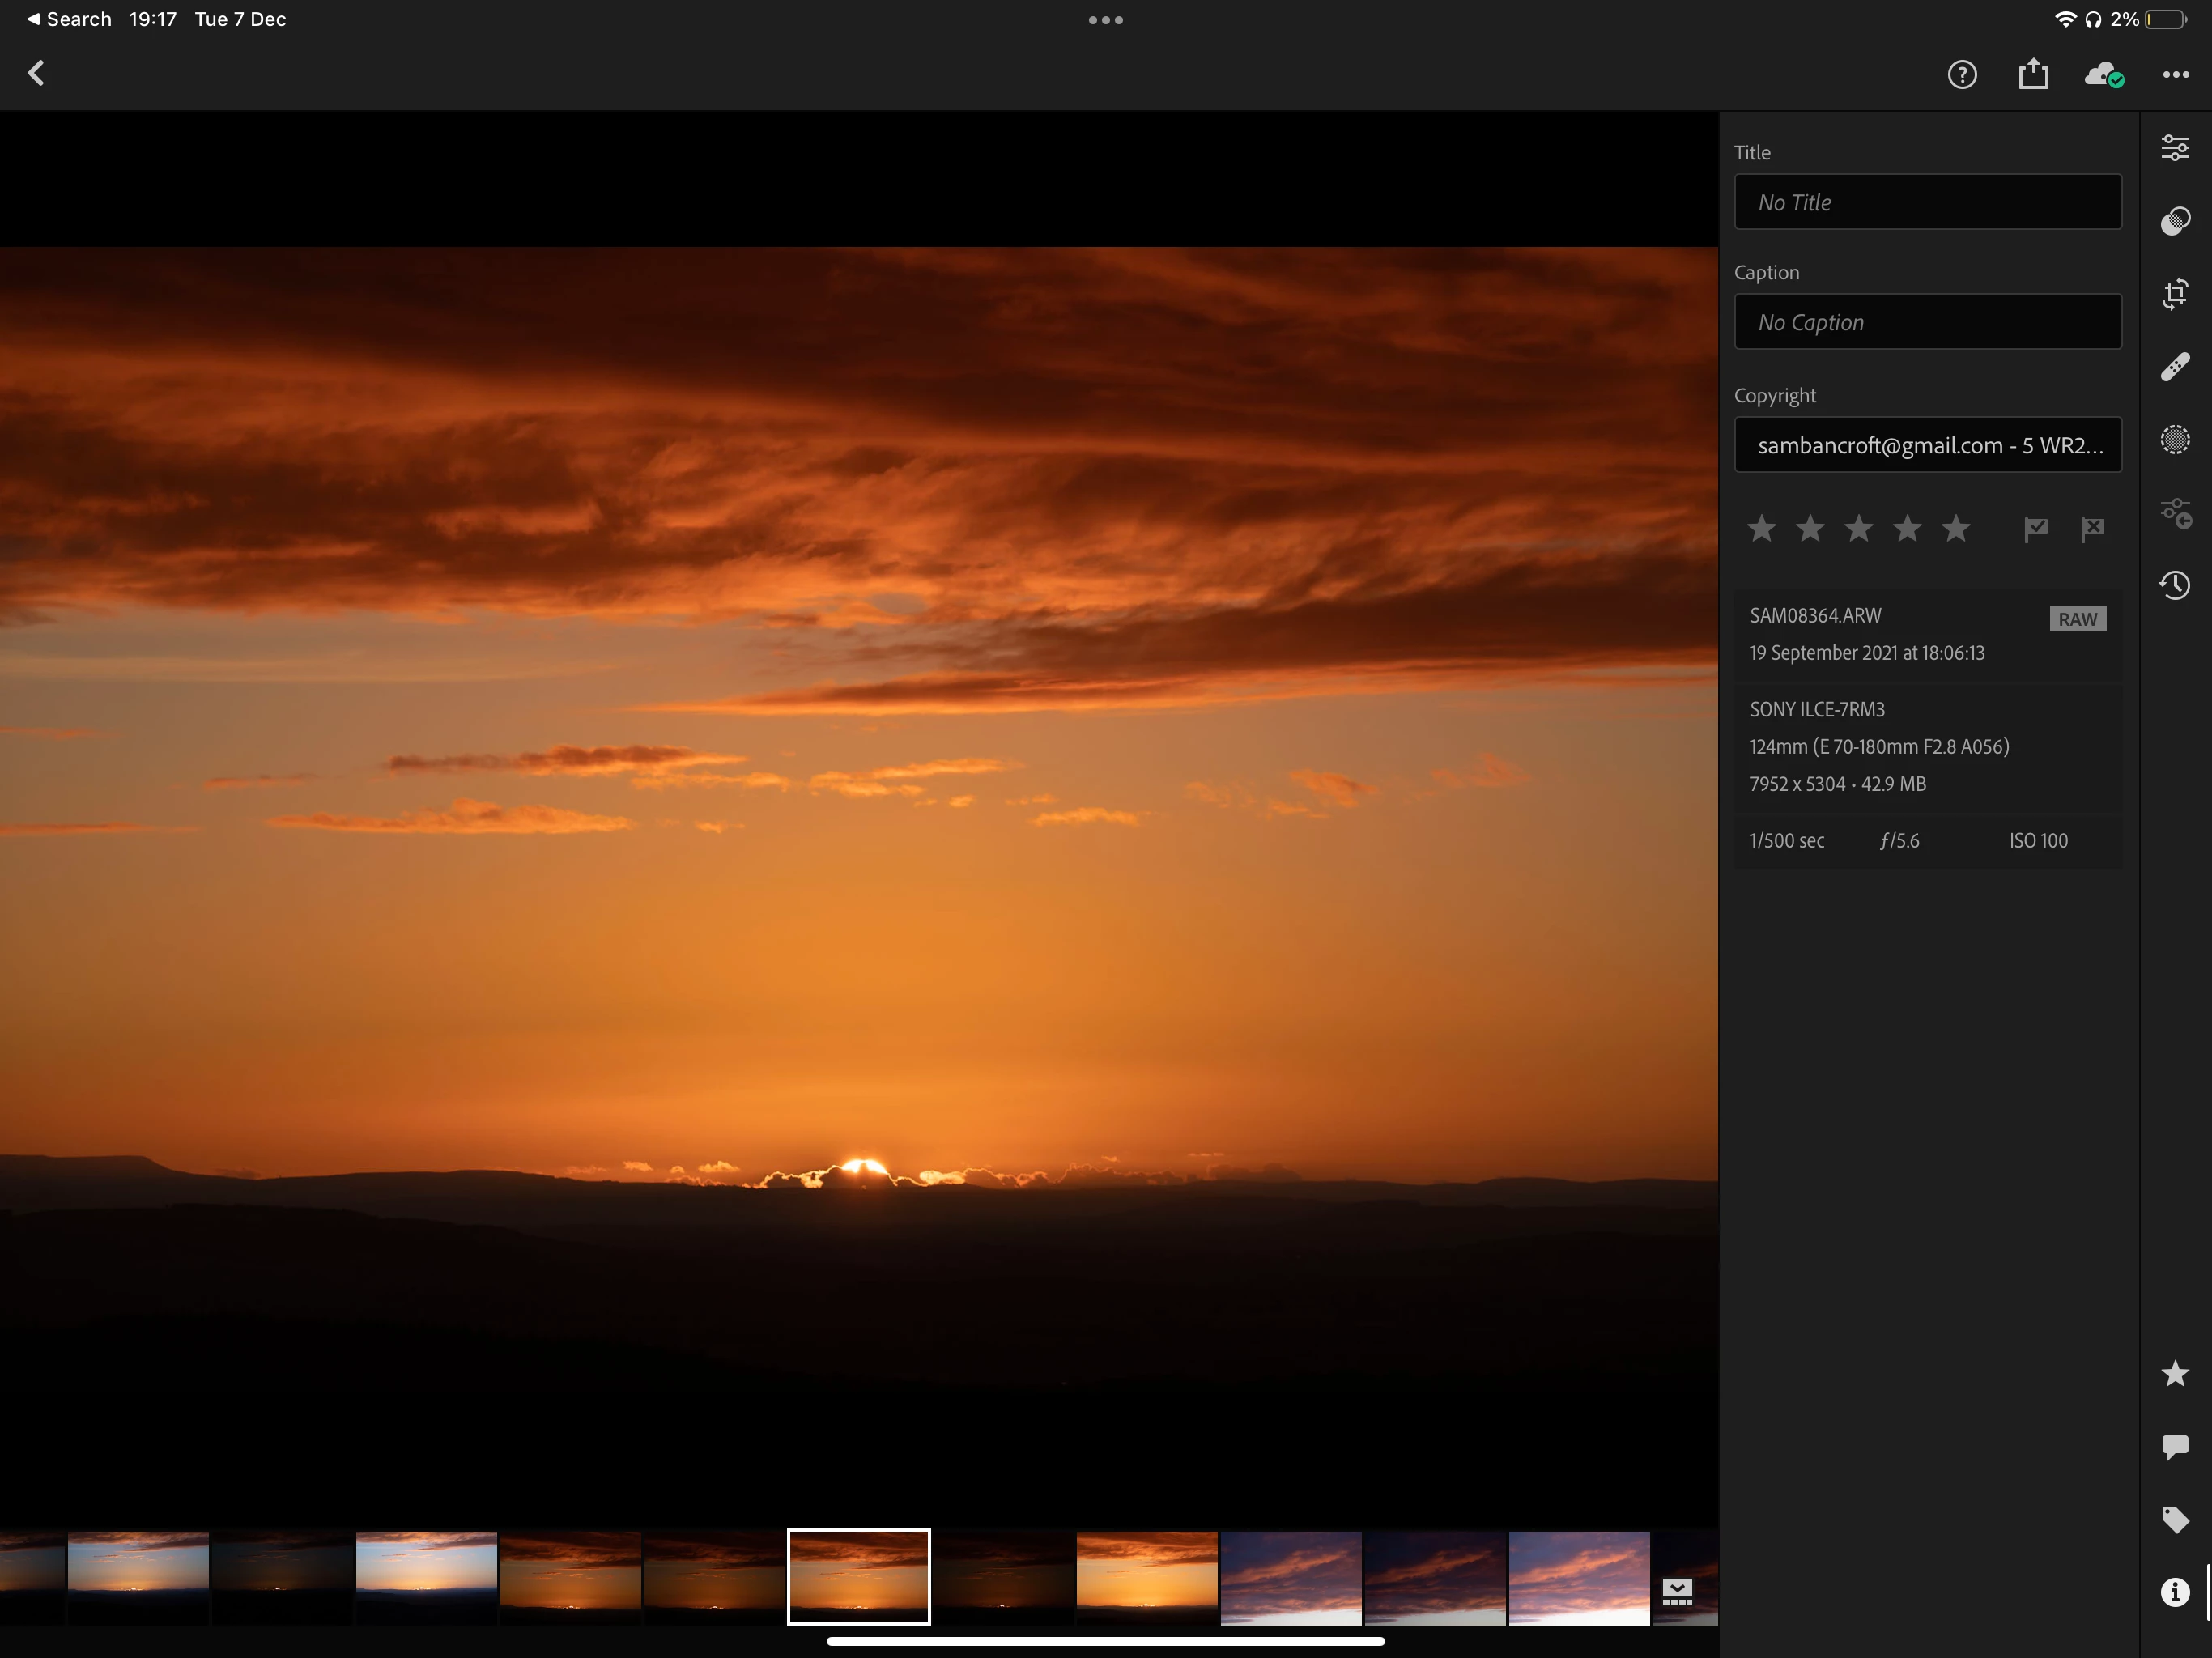Flag photo as Picked
Screen dimensions: 2212x1658
2035,529
